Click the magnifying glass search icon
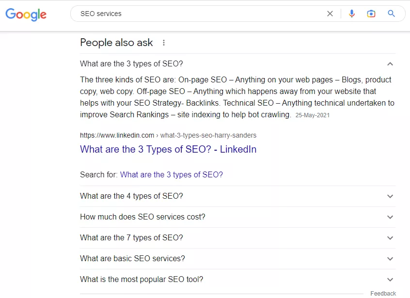The height and width of the screenshot is (298, 410). coord(391,14)
